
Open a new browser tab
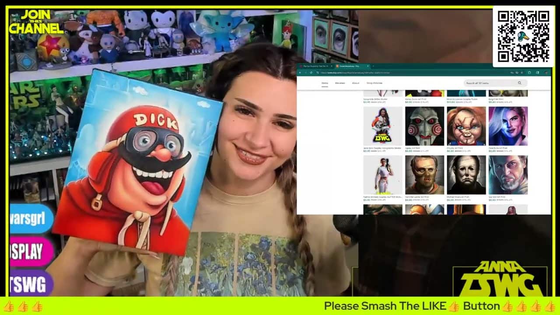click(x=373, y=66)
